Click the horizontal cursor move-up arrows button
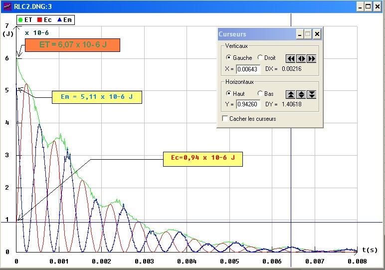Image resolution: width=385 pixels, height=270 pixels. (x=290, y=94)
